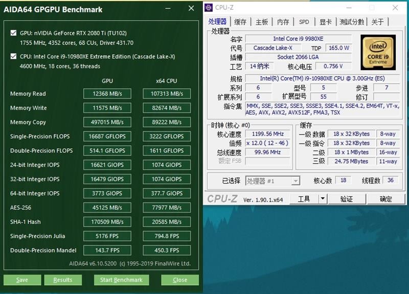Open the 测试分数 tab
The width and height of the screenshot is (409, 294).
352,22
